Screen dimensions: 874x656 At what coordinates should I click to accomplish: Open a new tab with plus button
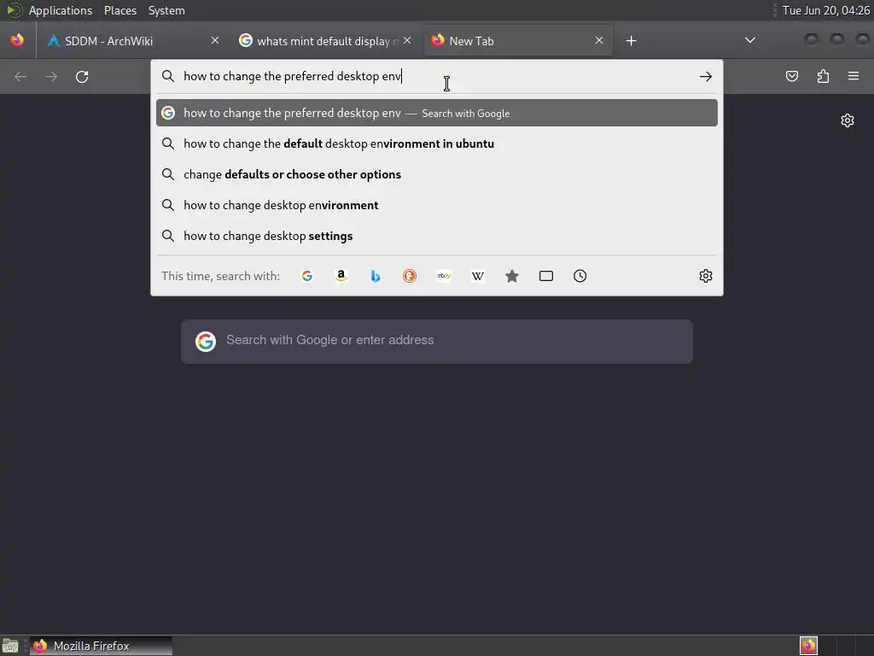(x=631, y=41)
